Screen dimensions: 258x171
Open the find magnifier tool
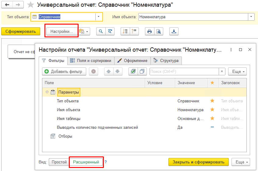pyautogui.click(x=101, y=31)
